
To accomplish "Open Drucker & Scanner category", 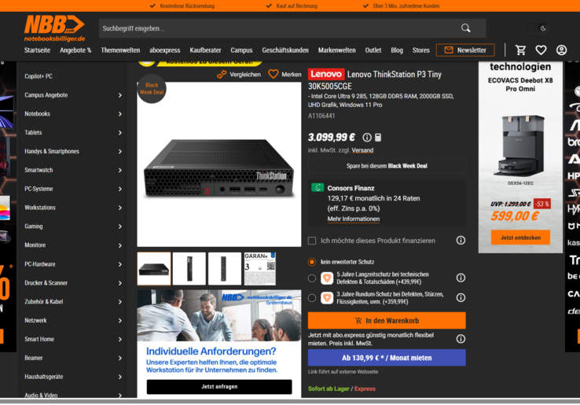I will pyautogui.click(x=46, y=283).
